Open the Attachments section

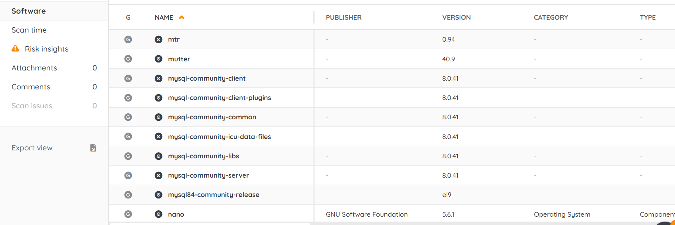[54, 68]
